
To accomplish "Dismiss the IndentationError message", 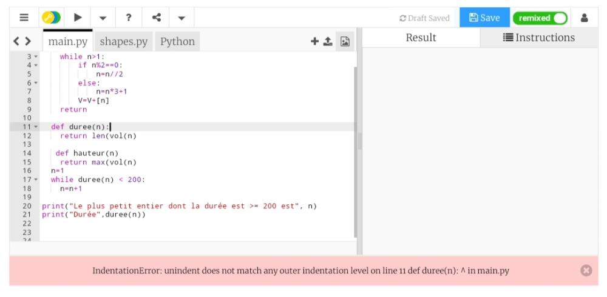I will [x=586, y=270].
